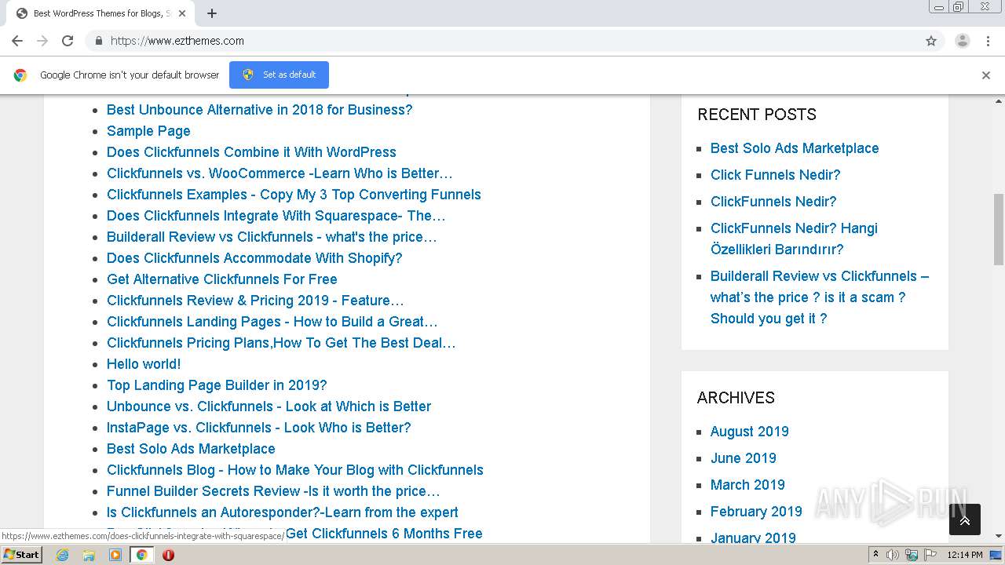The width and height of the screenshot is (1005, 565).
Task: Dismiss the default browser notification bar
Action: pos(986,75)
